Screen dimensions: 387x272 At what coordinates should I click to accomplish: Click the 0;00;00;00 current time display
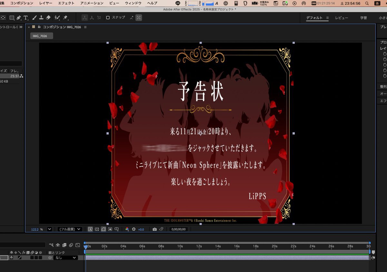click(178, 229)
